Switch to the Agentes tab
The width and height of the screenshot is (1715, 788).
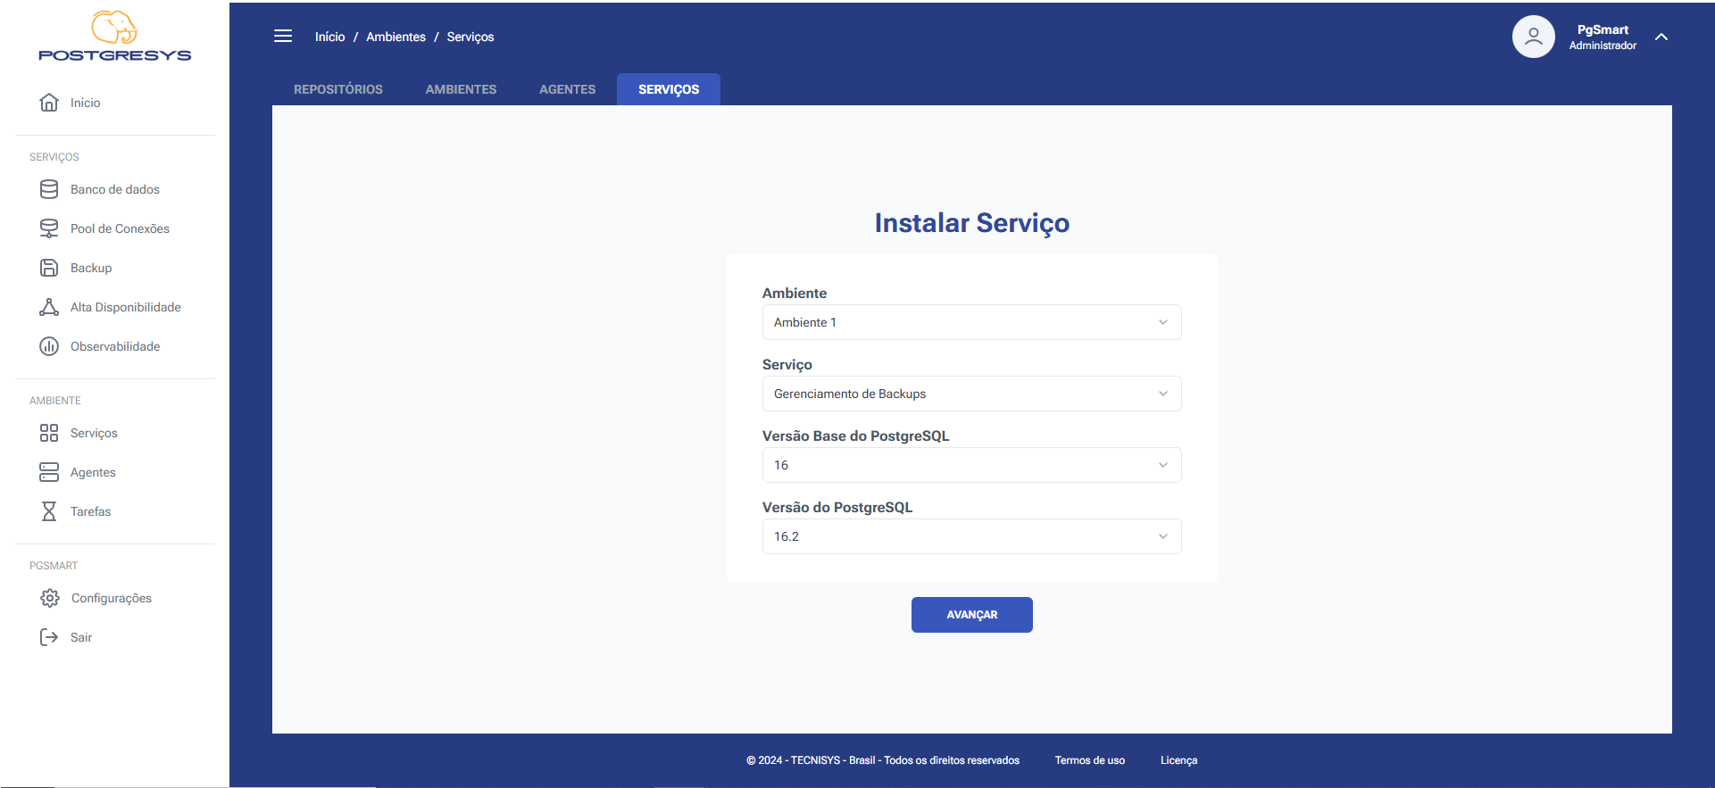[x=567, y=89]
